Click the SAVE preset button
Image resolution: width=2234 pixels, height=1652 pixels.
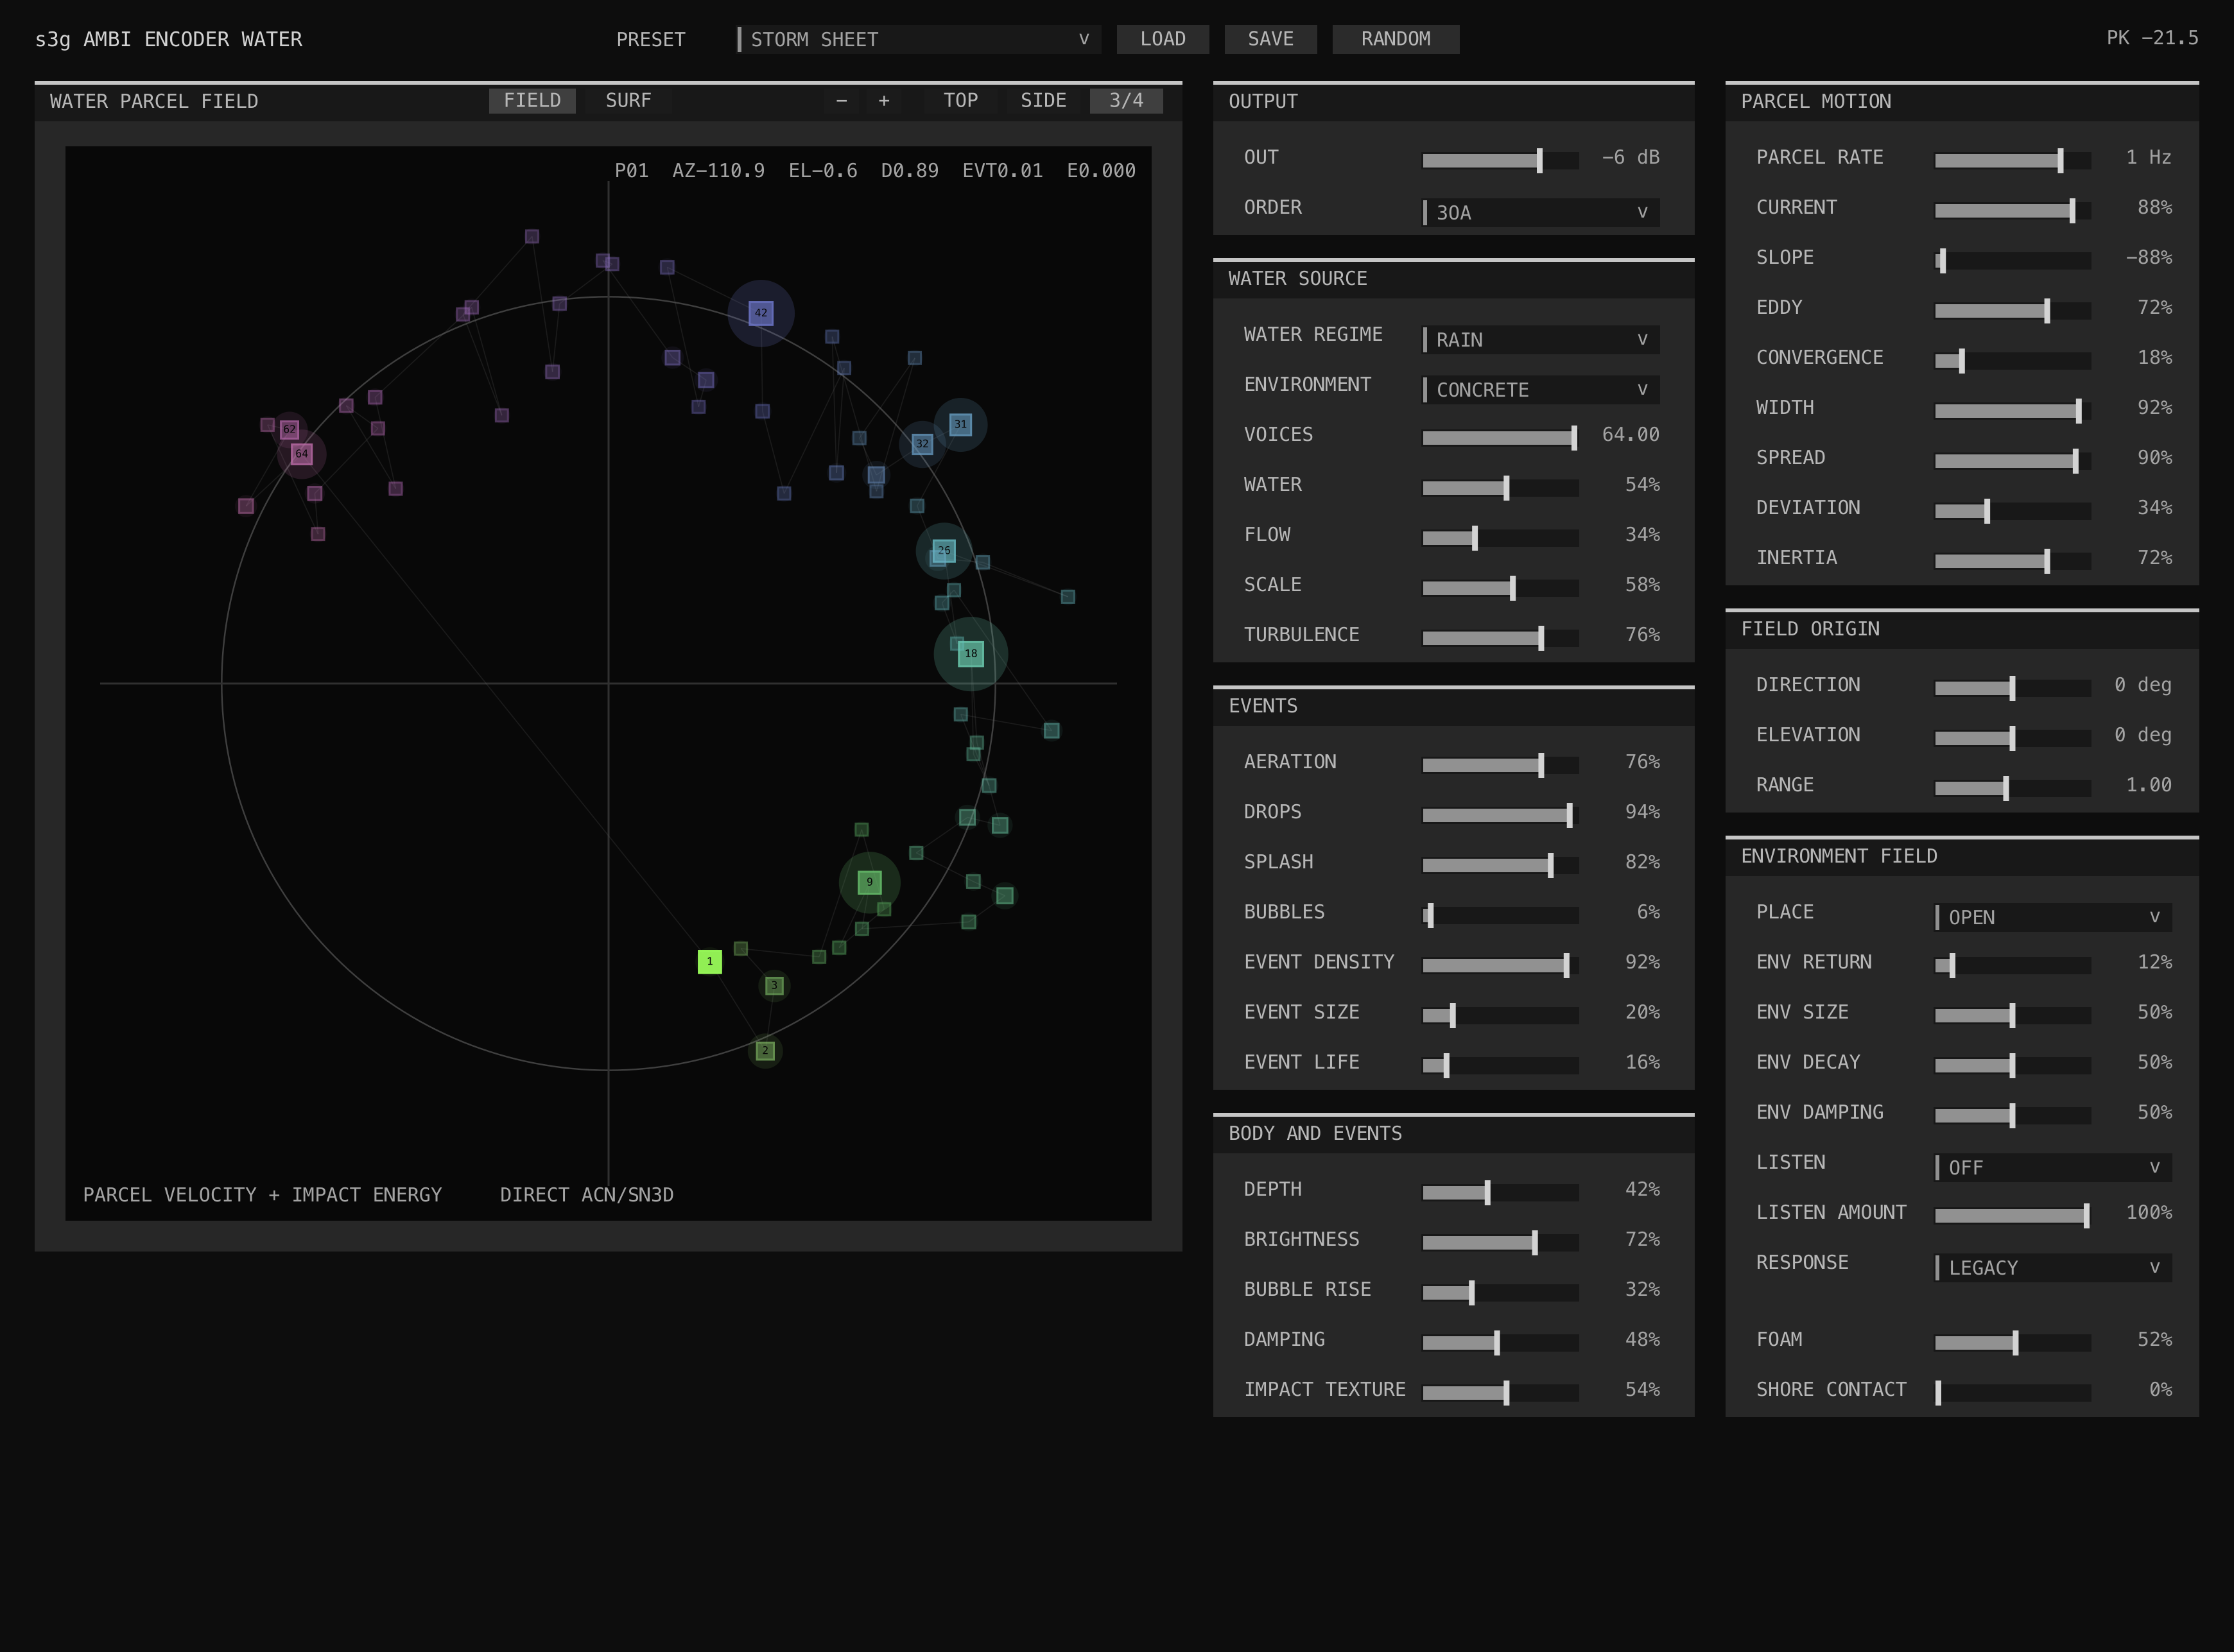(1271, 39)
